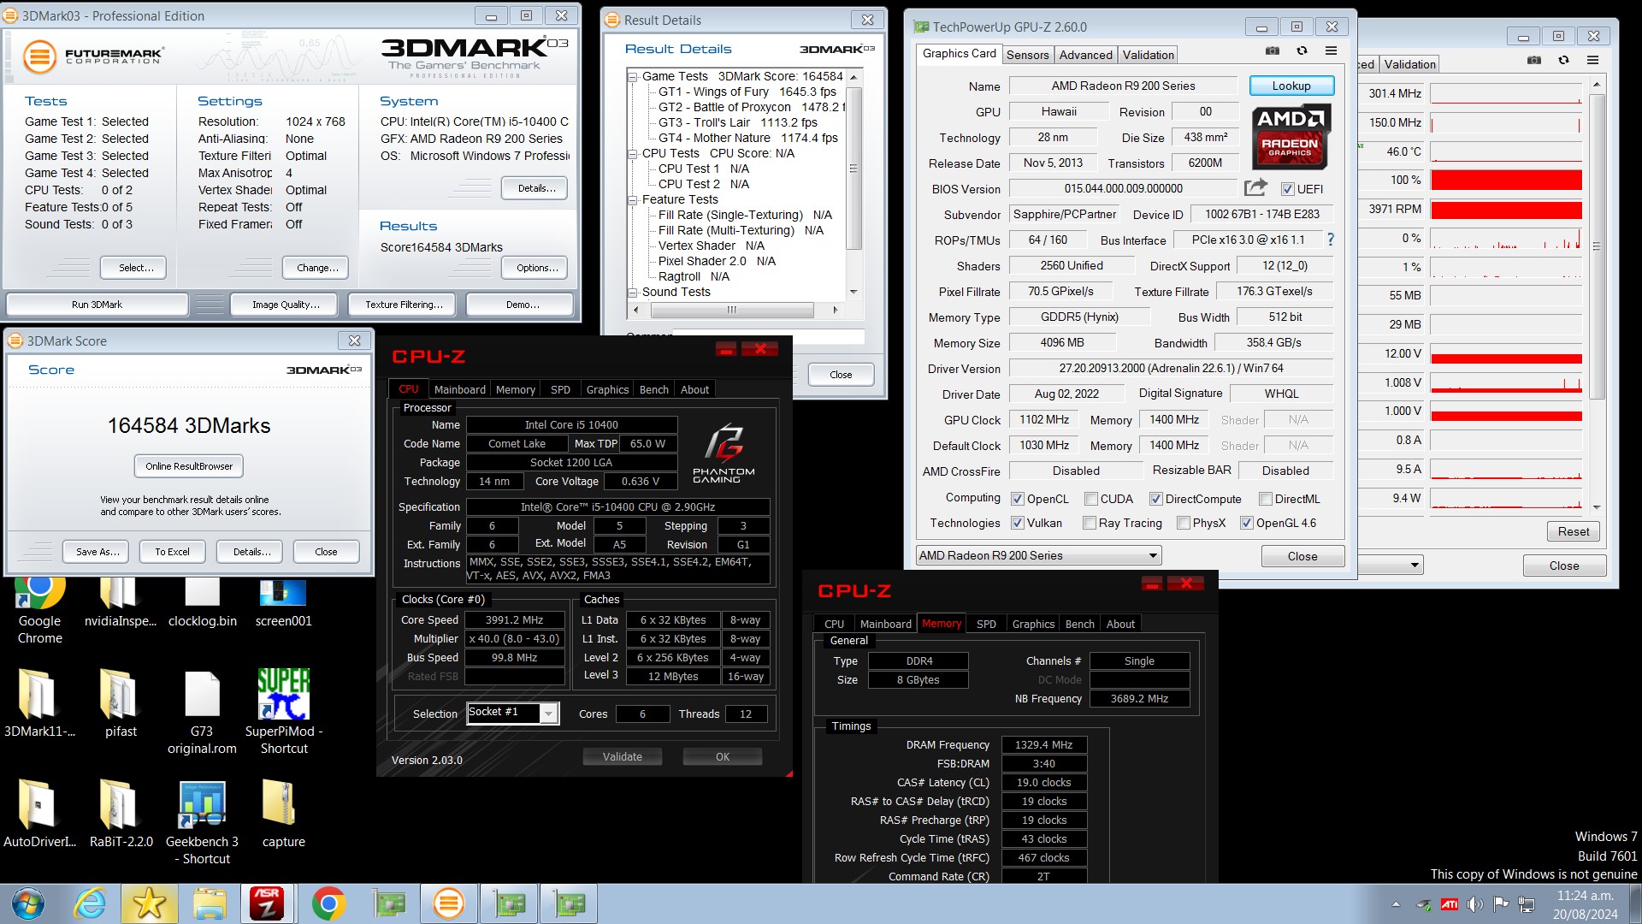Image resolution: width=1642 pixels, height=924 pixels.
Task: Click GPU-Z screenshot camera icon
Action: (x=1273, y=51)
